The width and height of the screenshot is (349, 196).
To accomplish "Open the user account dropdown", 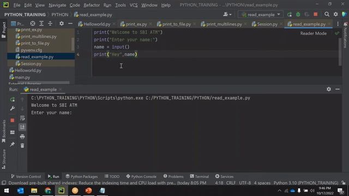I will (227, 15).
